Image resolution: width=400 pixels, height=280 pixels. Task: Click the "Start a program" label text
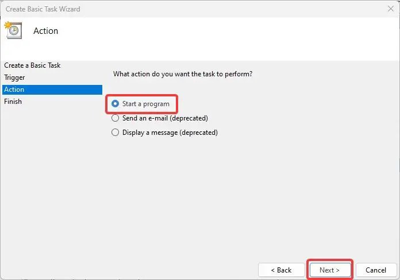click(x=146, y=104)
